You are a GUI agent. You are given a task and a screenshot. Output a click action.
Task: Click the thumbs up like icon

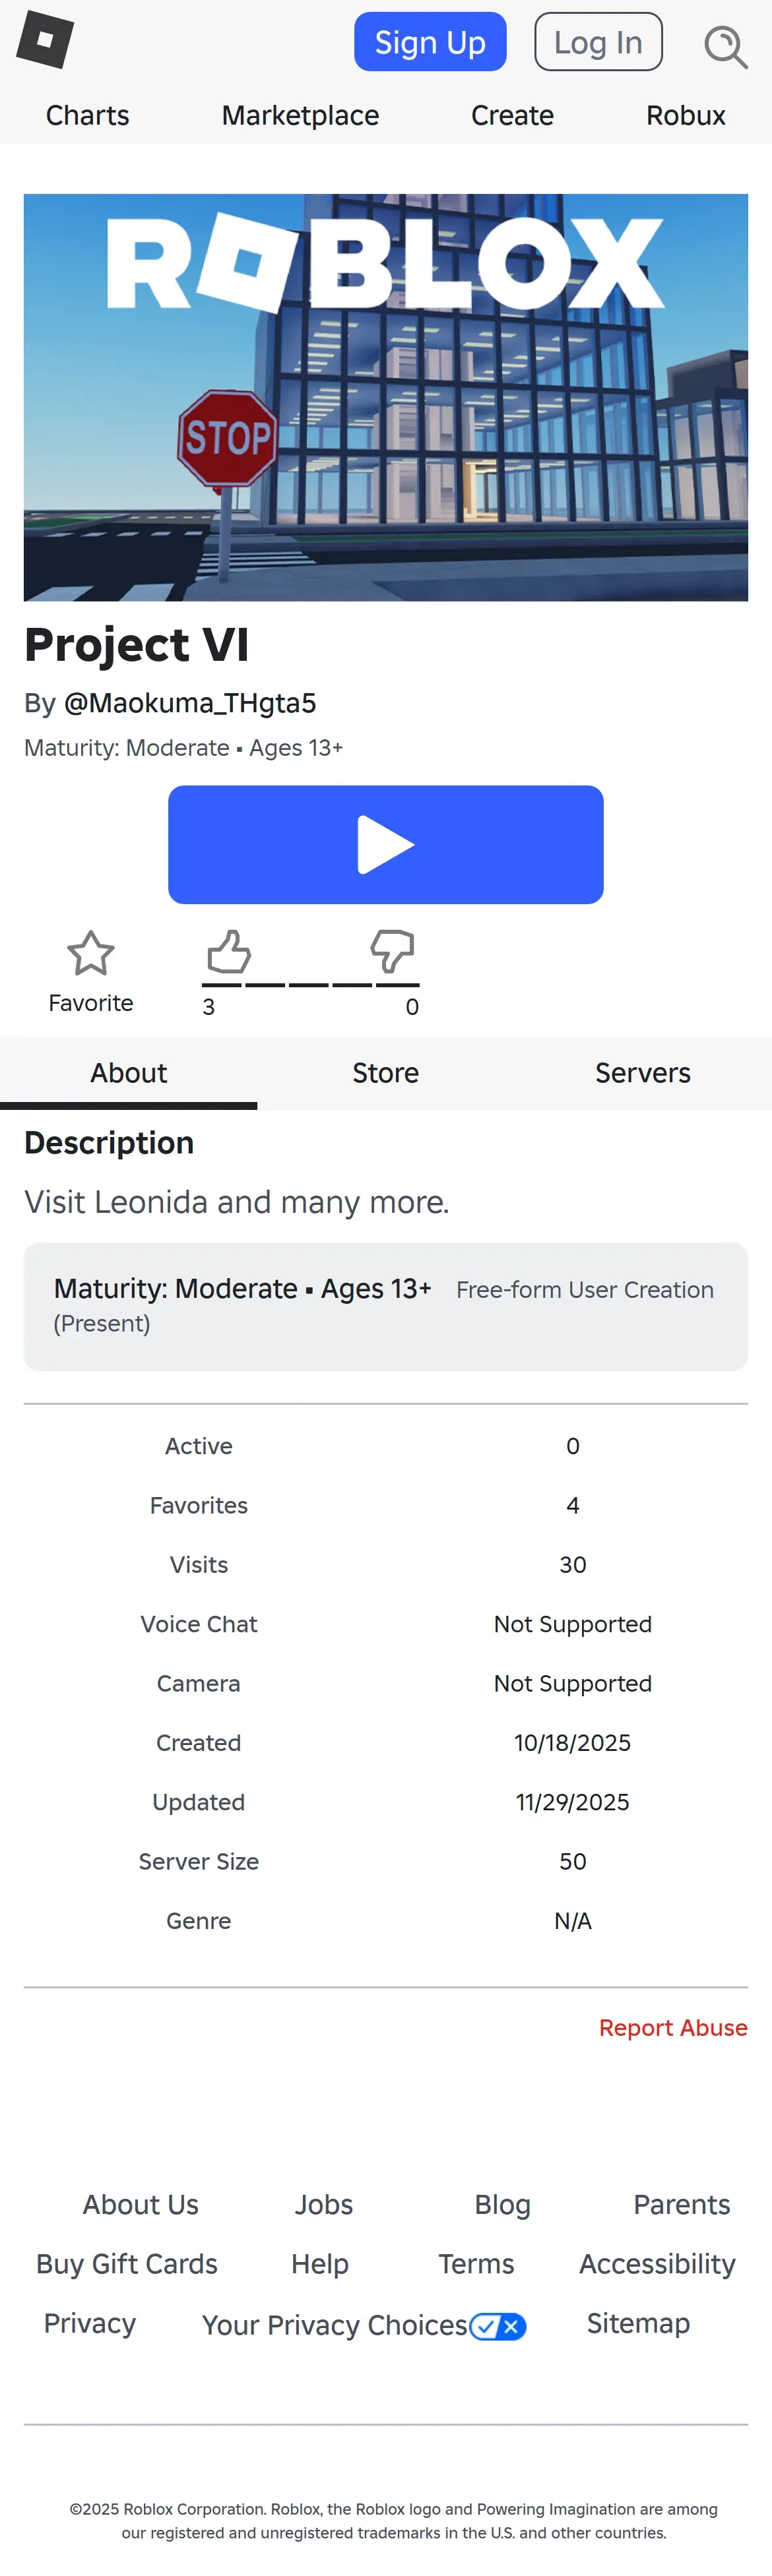tap(229, 951)
